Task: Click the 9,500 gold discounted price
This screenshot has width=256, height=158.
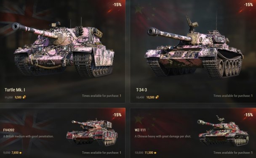Action: [x=18, y=97]
